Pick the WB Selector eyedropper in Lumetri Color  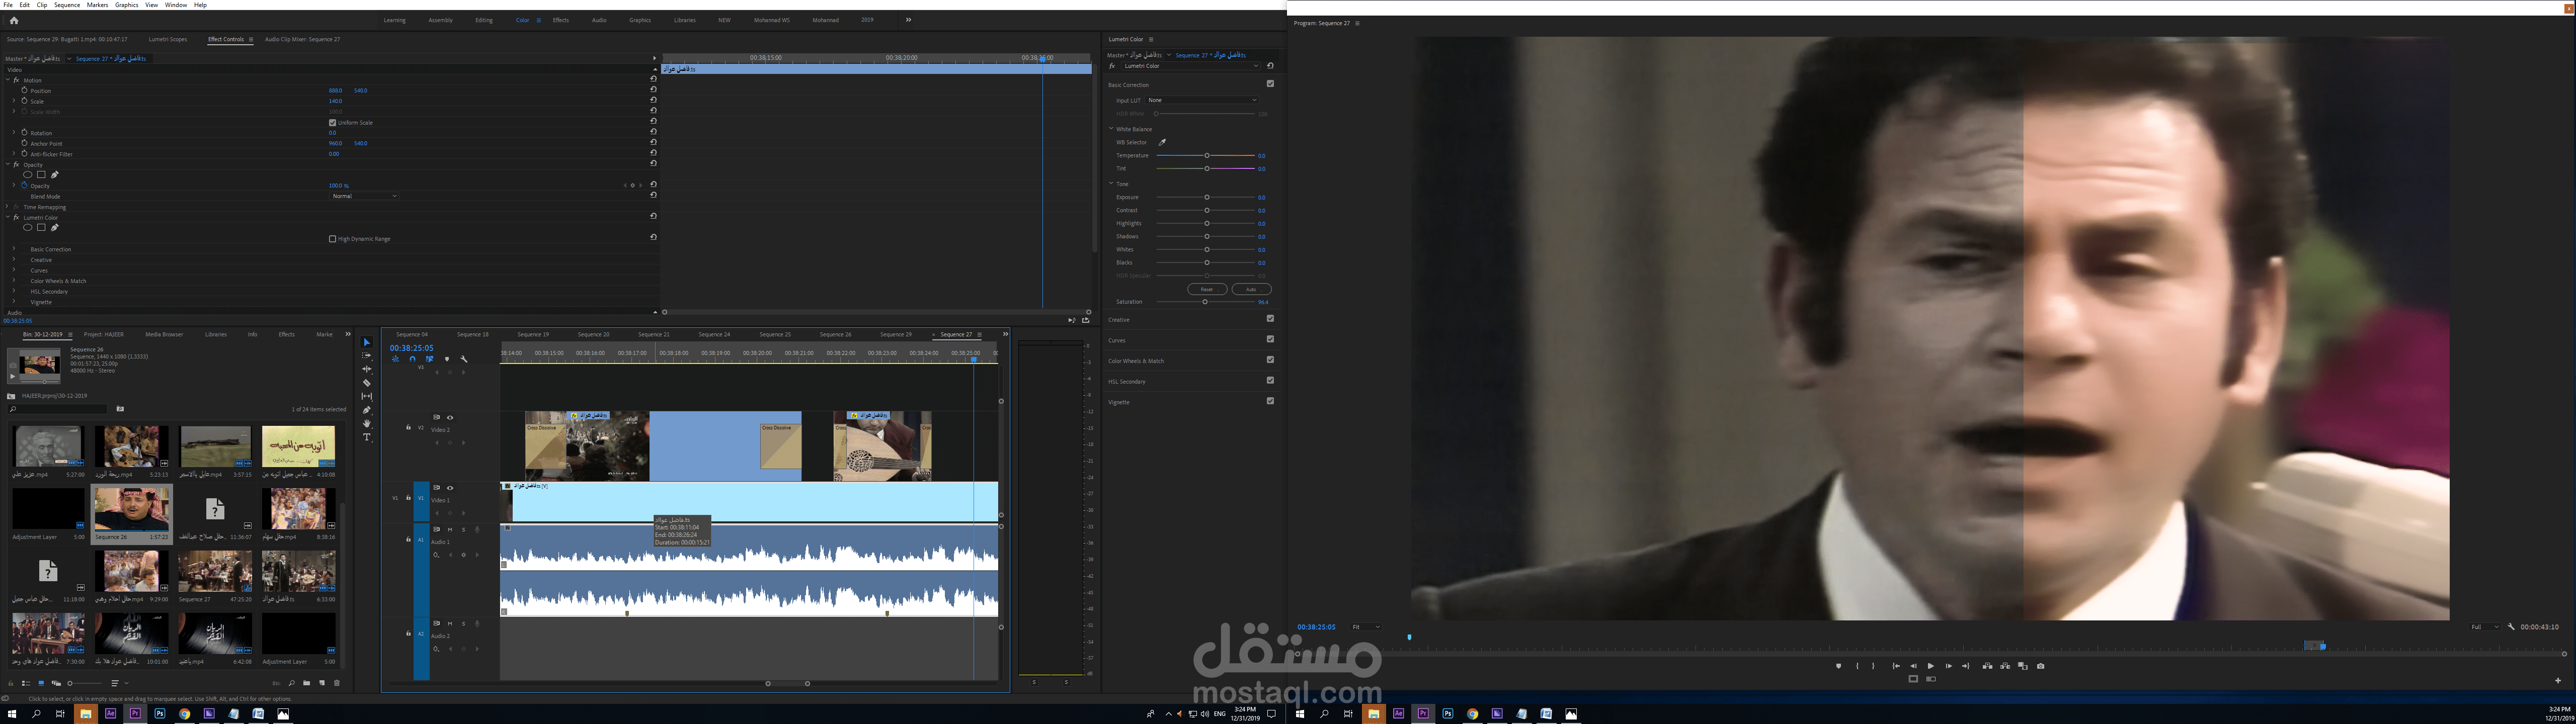point(1162,142)
